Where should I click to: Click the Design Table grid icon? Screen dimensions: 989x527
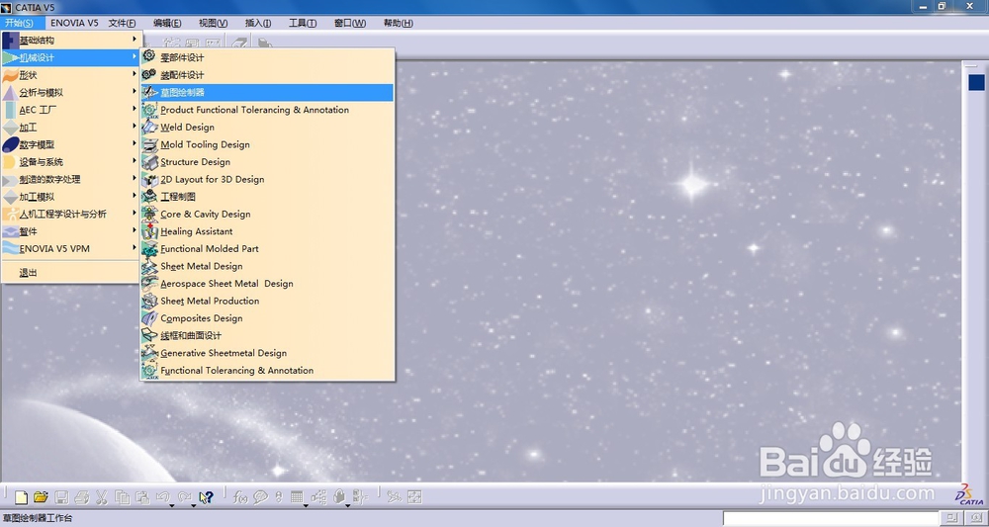click(x=297, y=496)
